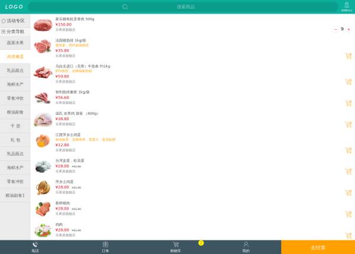Screen dimensions: 355x254
Task: Open the 订单 orders icon in bottom bar
Action: [x=105, y=246]
